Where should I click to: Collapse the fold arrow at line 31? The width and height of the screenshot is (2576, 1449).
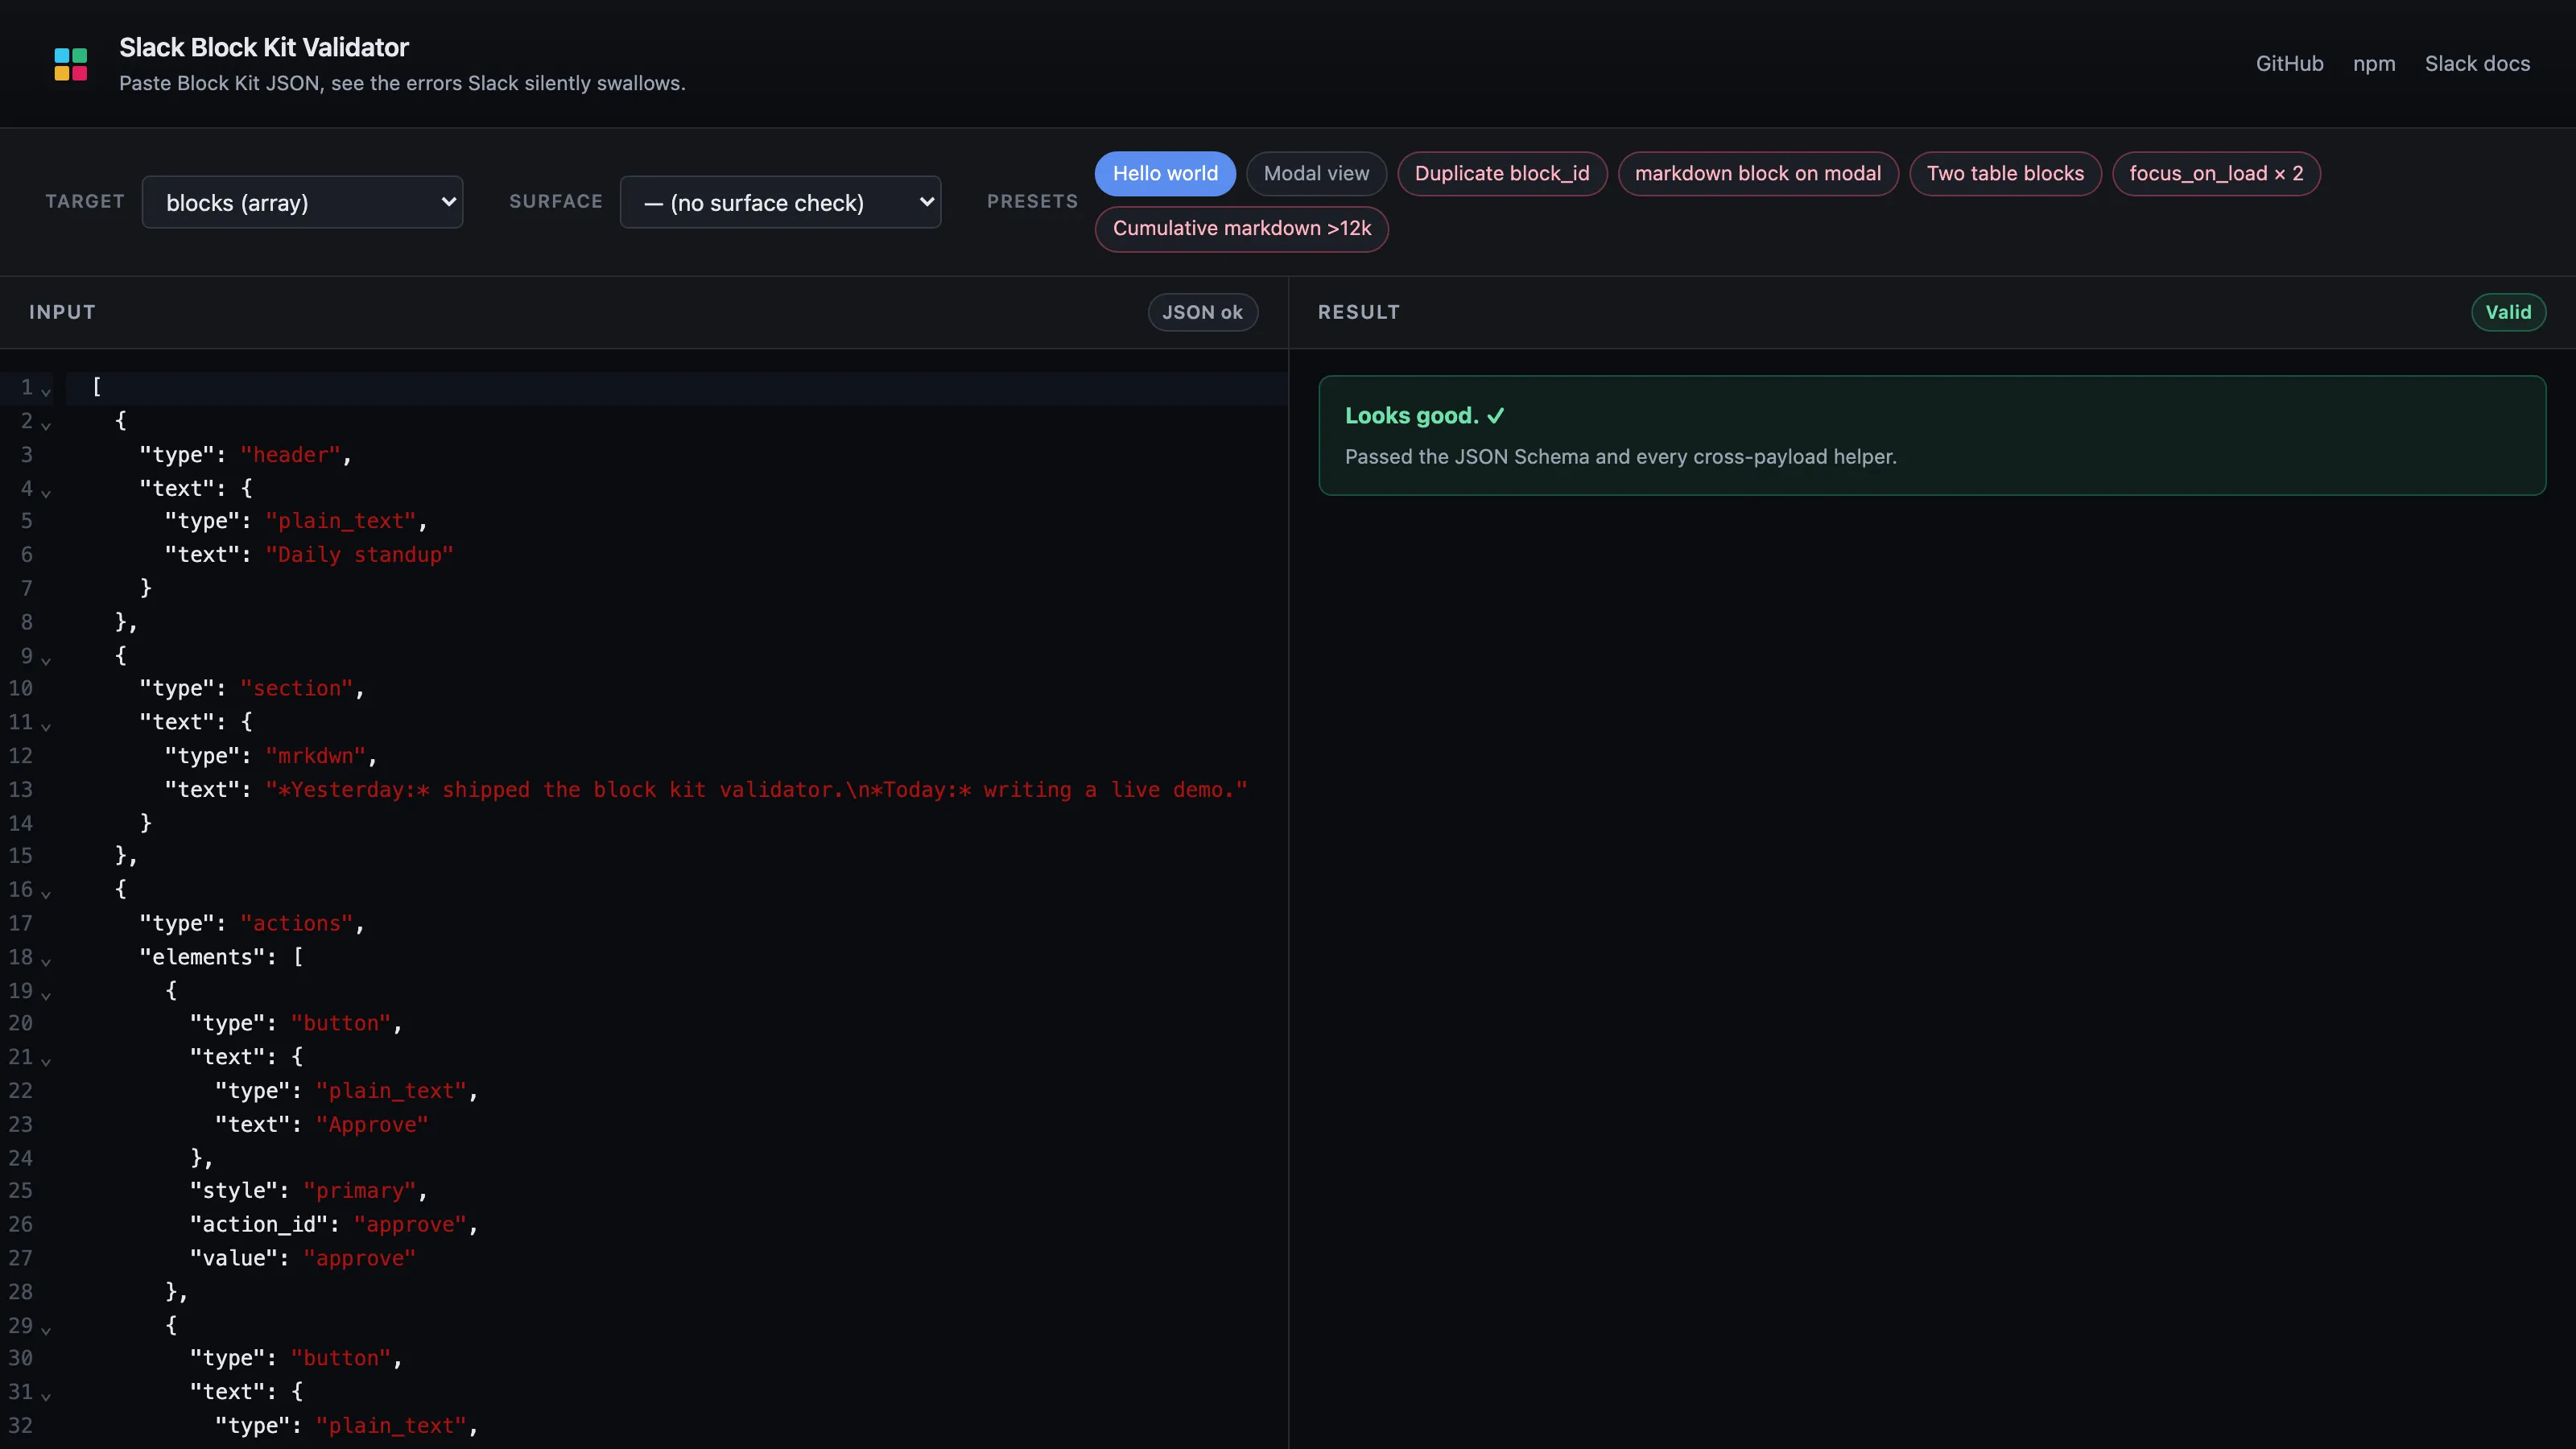pos(46,1396)
